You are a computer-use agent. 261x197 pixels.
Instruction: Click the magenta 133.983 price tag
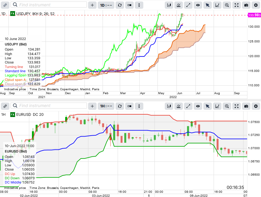(x=254, y=15)
